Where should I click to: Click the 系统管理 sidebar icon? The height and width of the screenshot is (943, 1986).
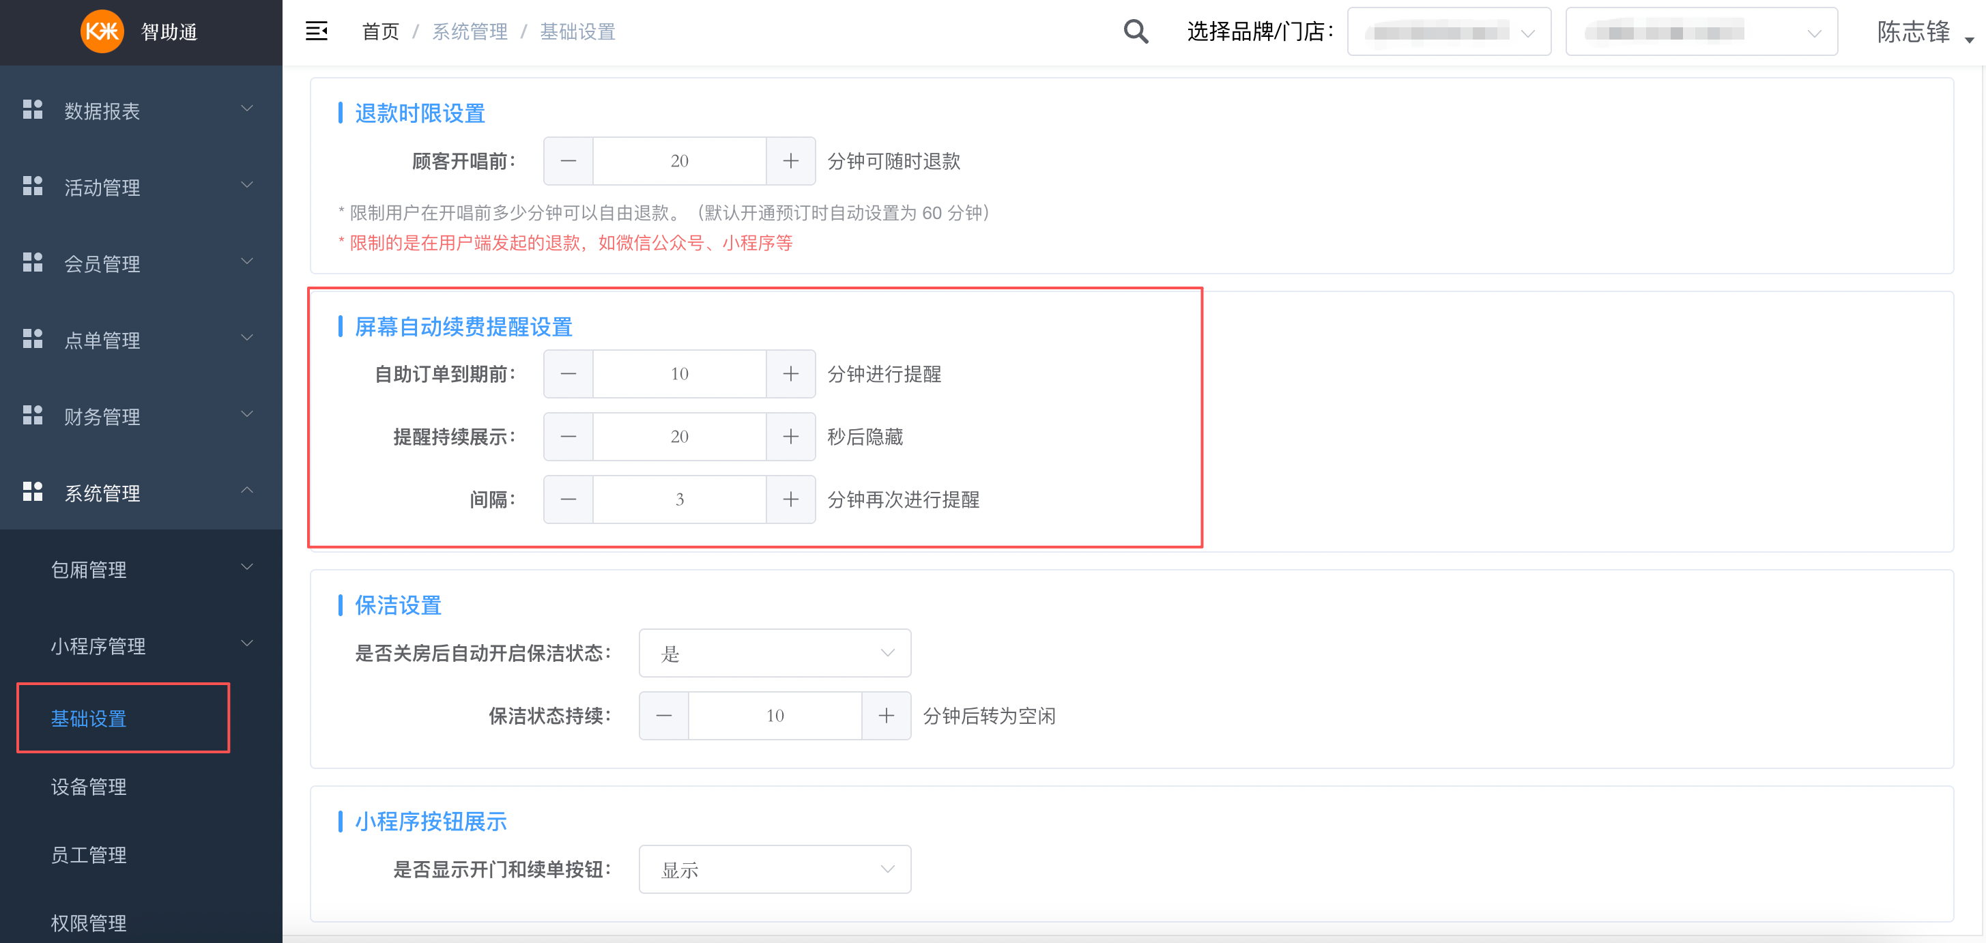pyautogui.click(x=32, y=491)
